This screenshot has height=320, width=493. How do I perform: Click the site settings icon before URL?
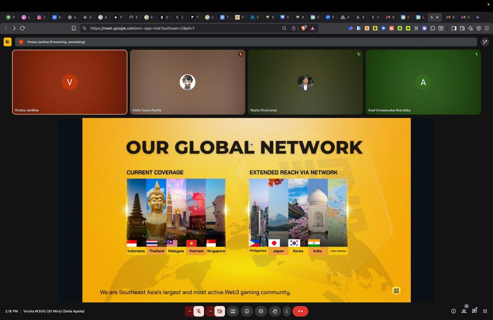(84, 28)
